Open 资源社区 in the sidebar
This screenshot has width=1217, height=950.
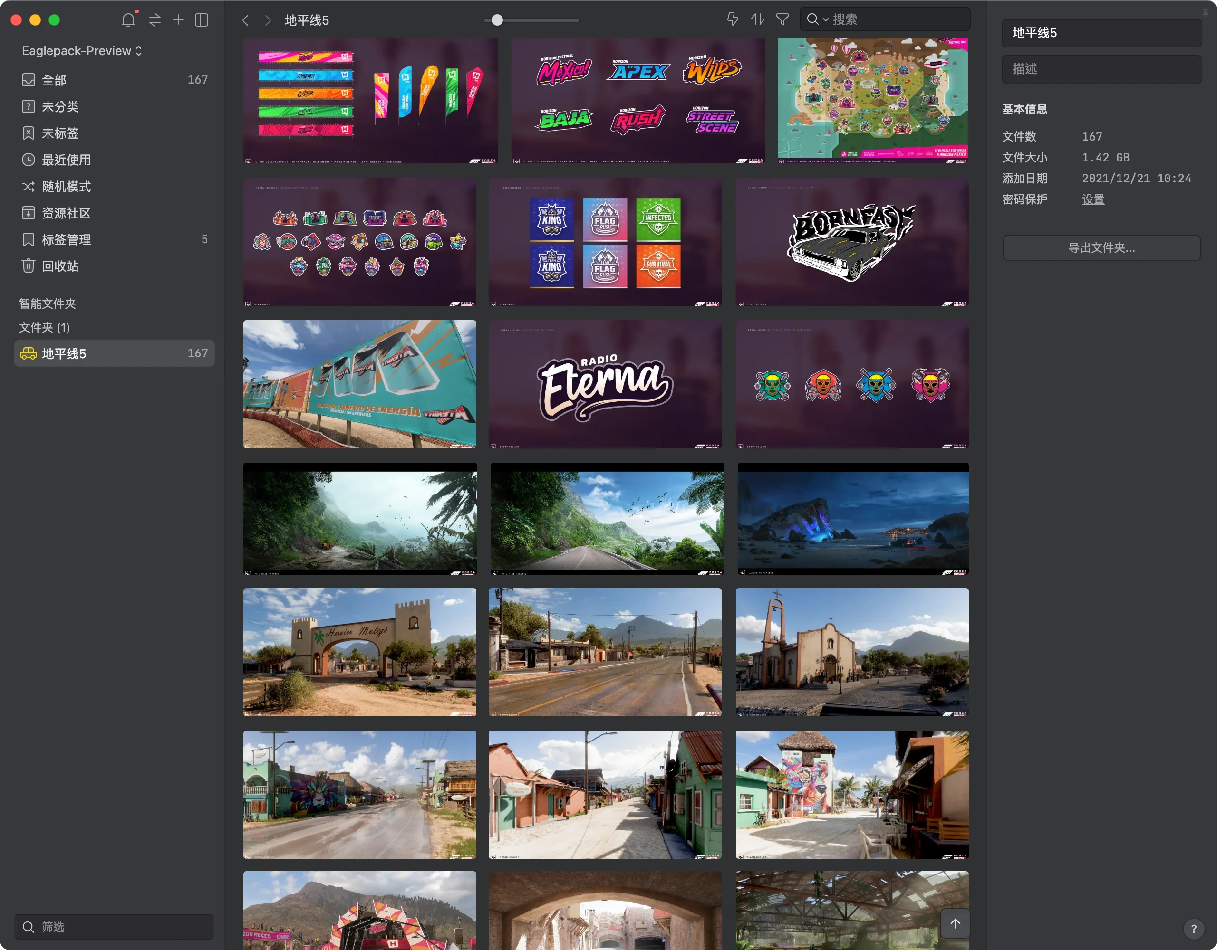[x=114, y=213]
